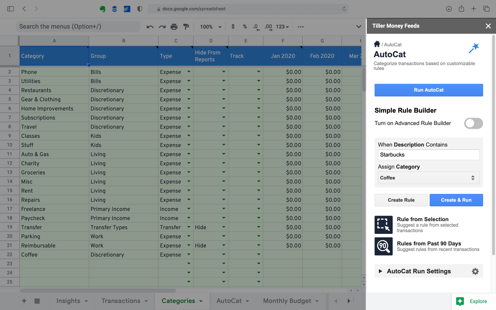The height and width of the screenshot is (310, 496).
Task: Click the Rule from Selection link
Action: [423, 219]
